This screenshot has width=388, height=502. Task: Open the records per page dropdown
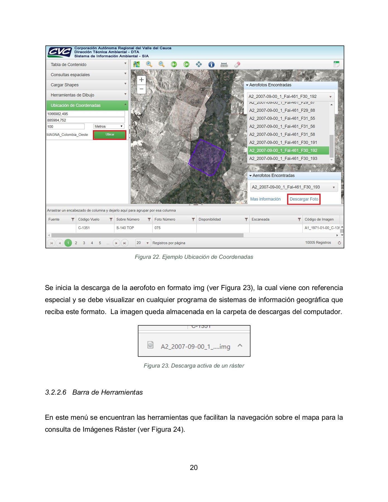click(x=143, y=243)
